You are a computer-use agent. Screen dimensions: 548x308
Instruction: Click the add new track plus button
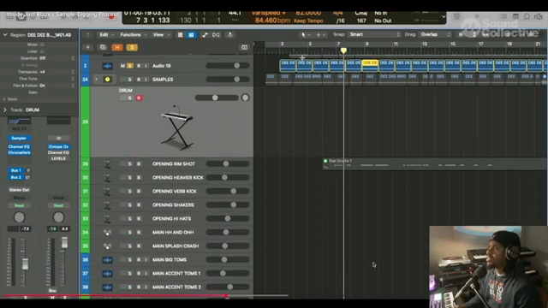[87, 48]
